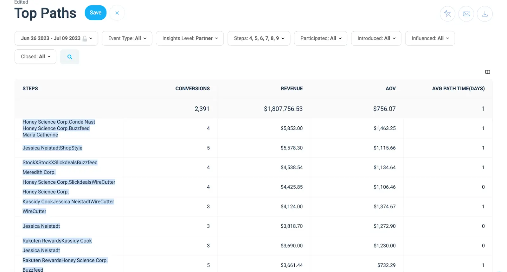
Task: Click the Top Paths page title
Action: point(45,13)
